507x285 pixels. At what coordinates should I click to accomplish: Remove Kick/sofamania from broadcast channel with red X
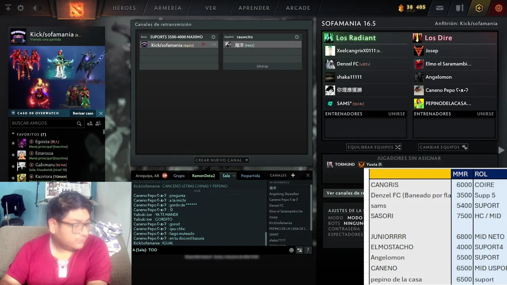pyautogui.click(x=203, y=44)
